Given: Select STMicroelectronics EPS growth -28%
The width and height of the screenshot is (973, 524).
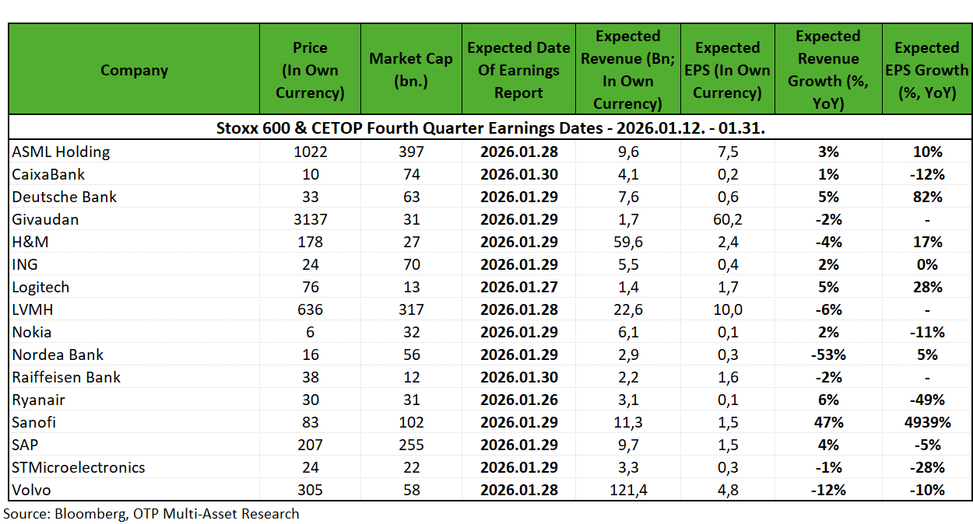Looking at the screenshot, I should 927,467.
